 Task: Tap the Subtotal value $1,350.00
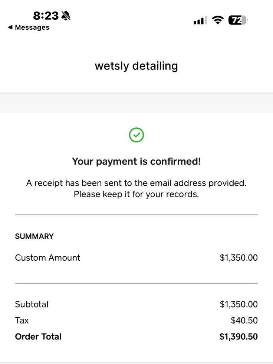pos(239,304)
